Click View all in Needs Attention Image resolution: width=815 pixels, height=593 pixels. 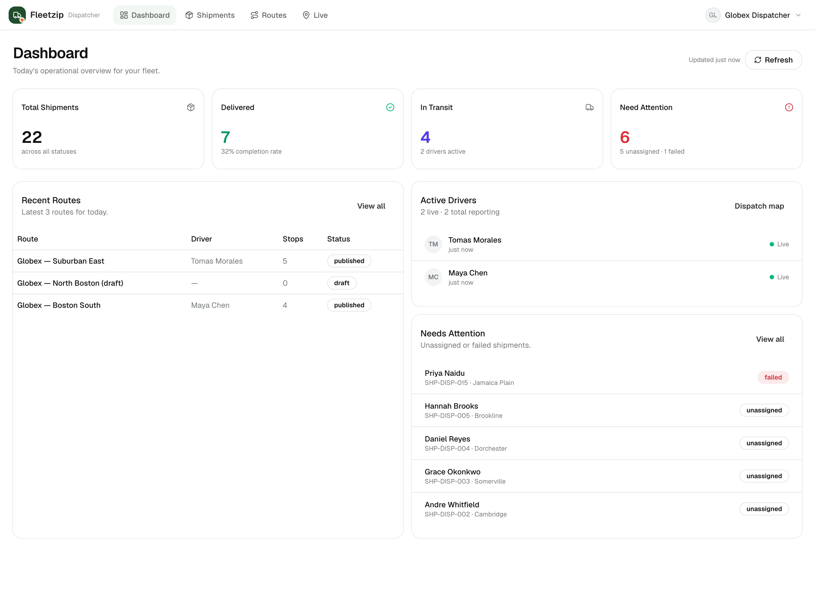(770, 339)
